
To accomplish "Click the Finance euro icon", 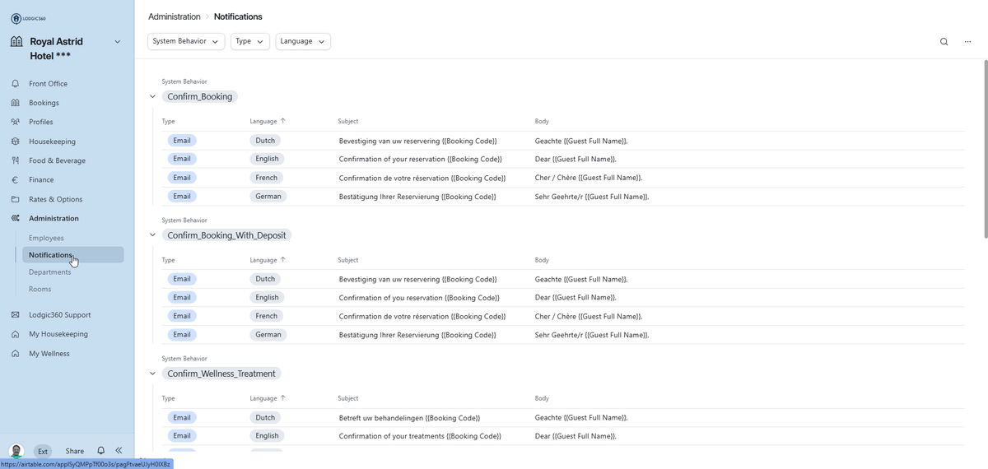I will click(15, 180).
